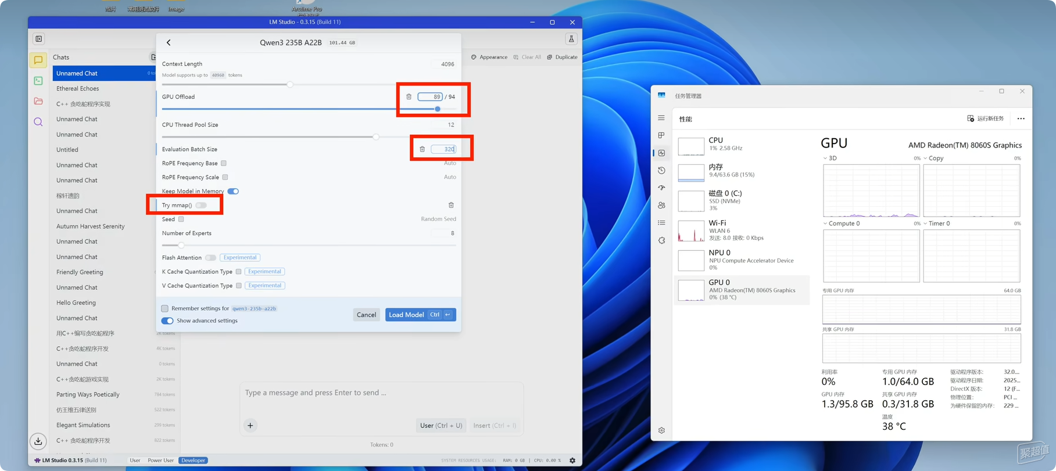Reset Try mmap() with its trash icon
The width and height of the screenshot is (1056, 471).
[x=451, y=205]
